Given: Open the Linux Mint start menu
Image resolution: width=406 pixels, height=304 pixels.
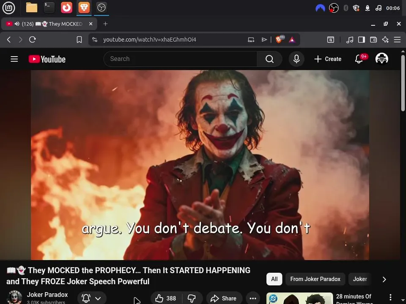Looking at the screenshot, I should click(x=8, y=8).
